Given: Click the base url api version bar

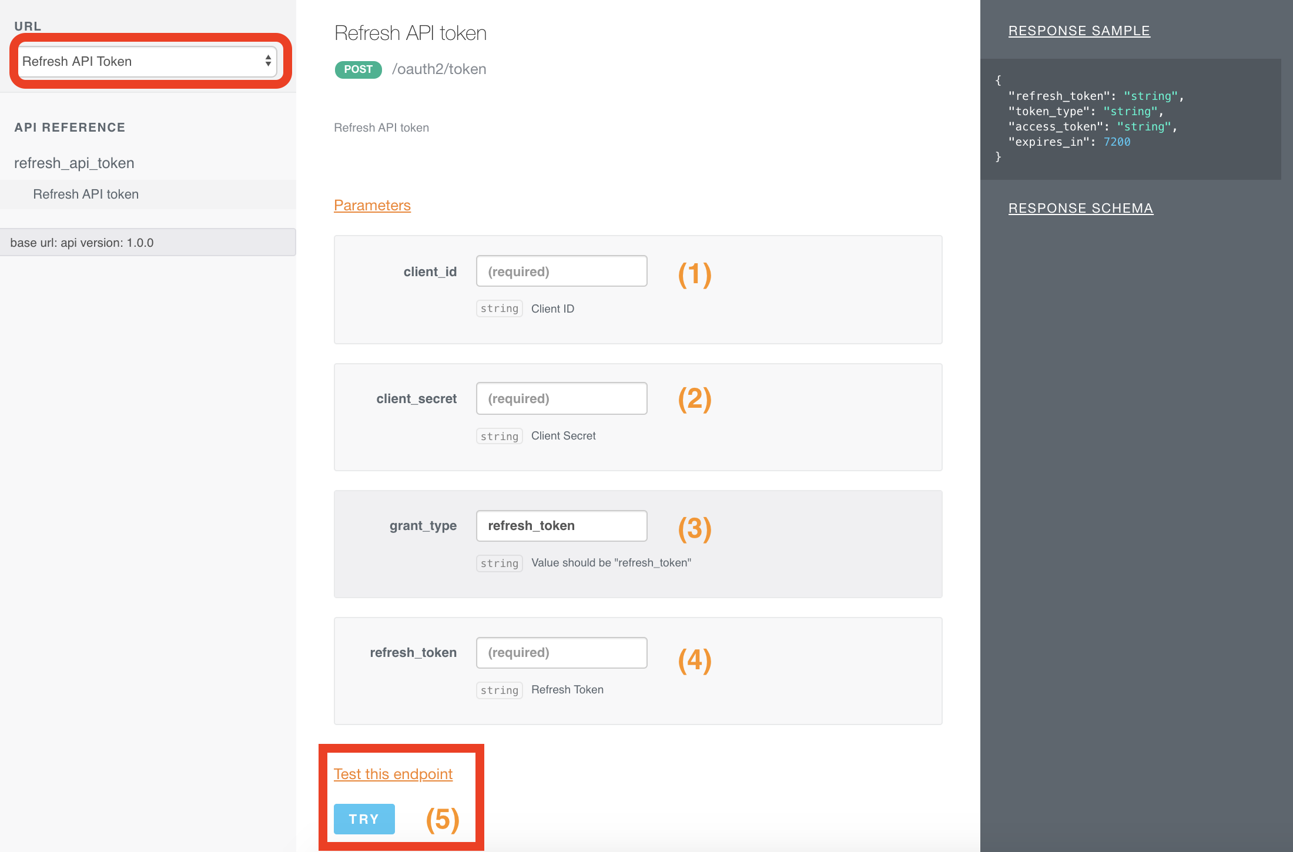Looking at the screenshot, I should [148, 243].
